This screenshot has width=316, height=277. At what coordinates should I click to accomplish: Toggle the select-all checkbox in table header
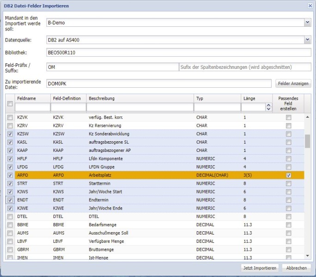tap(10, 104)
